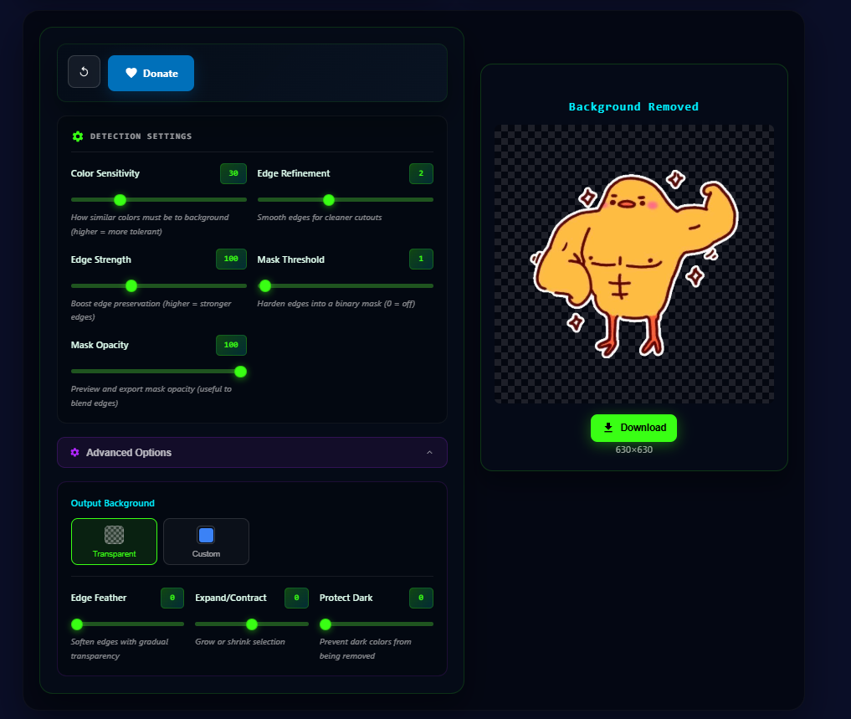Click the Expand/Contract label
This screenshot has height=719, width=851.
(231, 598)
